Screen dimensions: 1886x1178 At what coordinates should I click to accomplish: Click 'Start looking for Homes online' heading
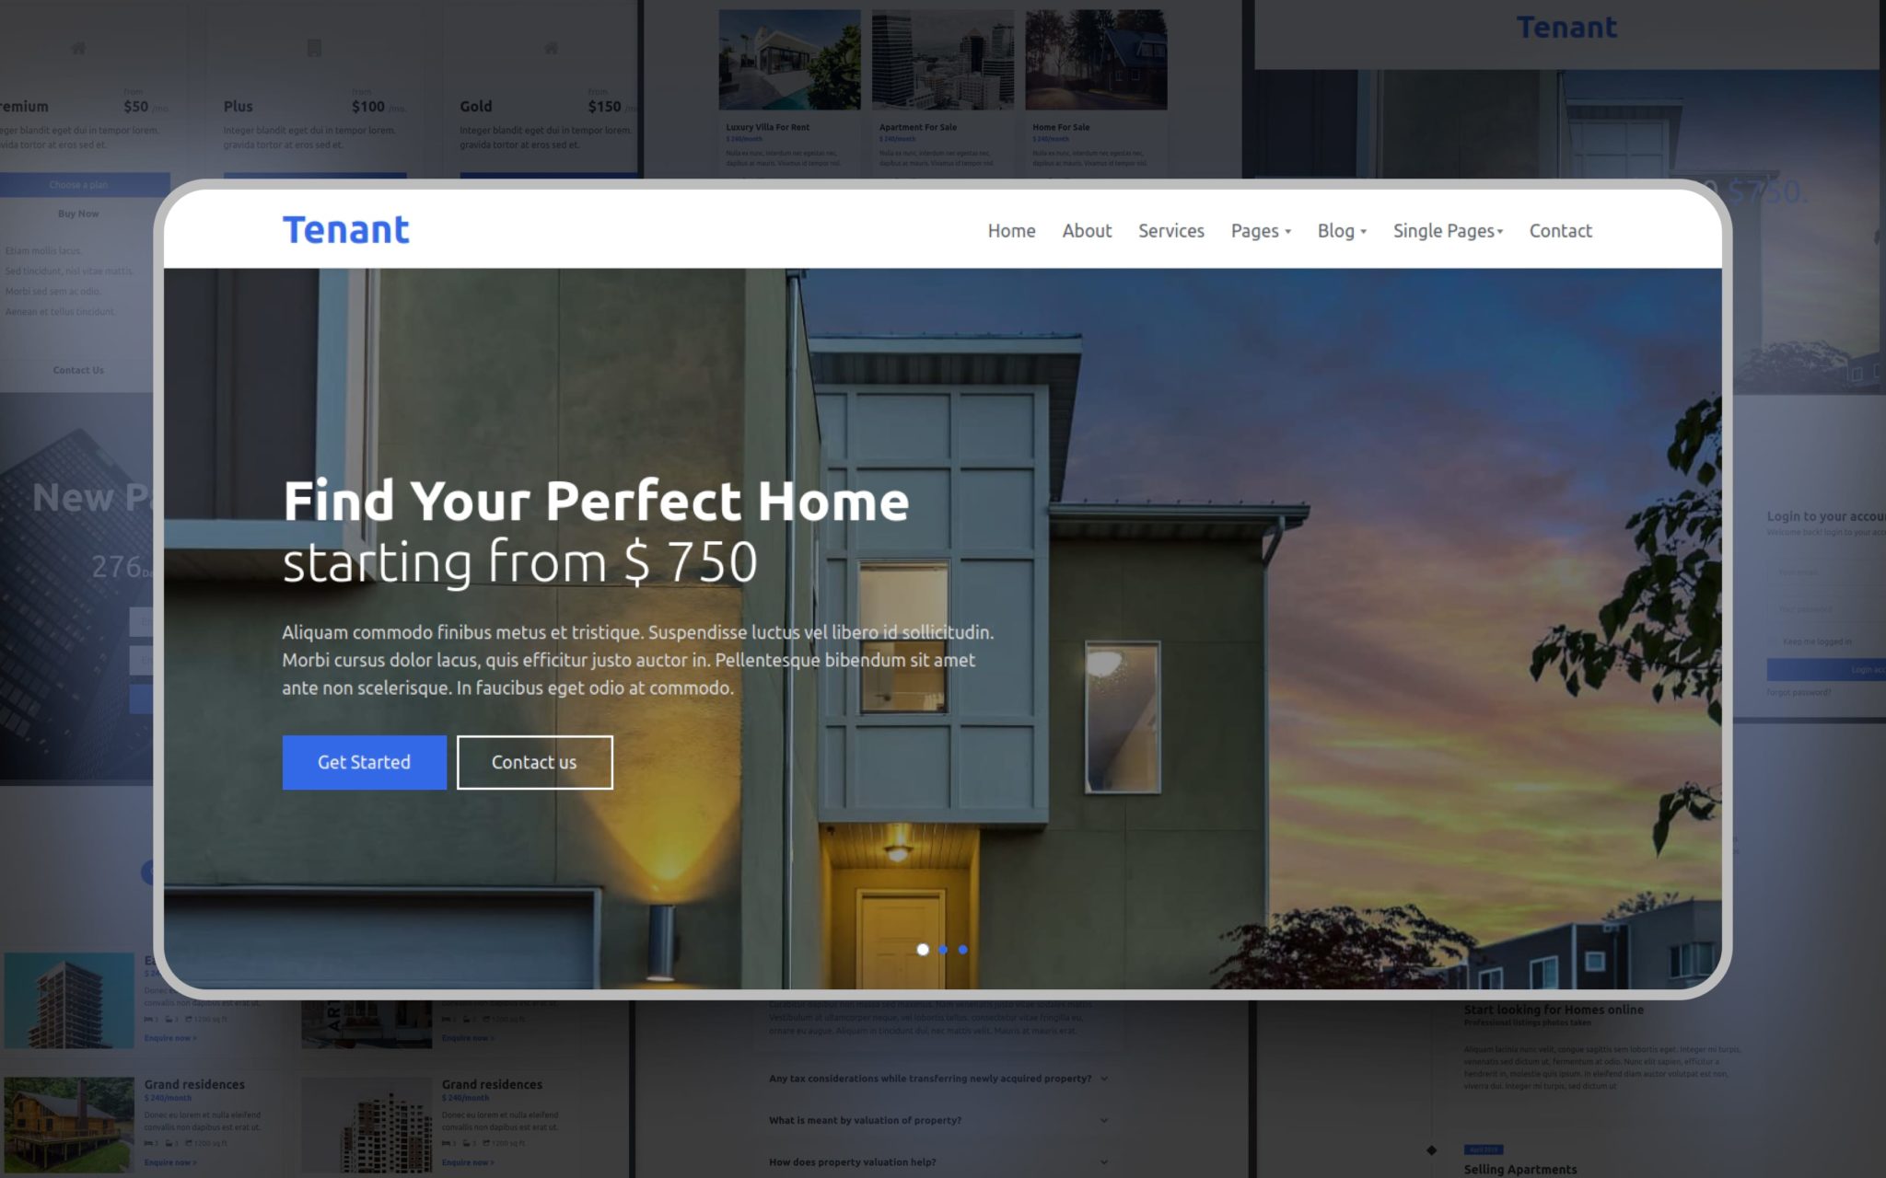(x=1554, y=1010)
